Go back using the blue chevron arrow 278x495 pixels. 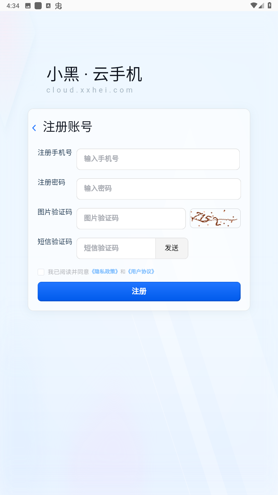[34, 128]
